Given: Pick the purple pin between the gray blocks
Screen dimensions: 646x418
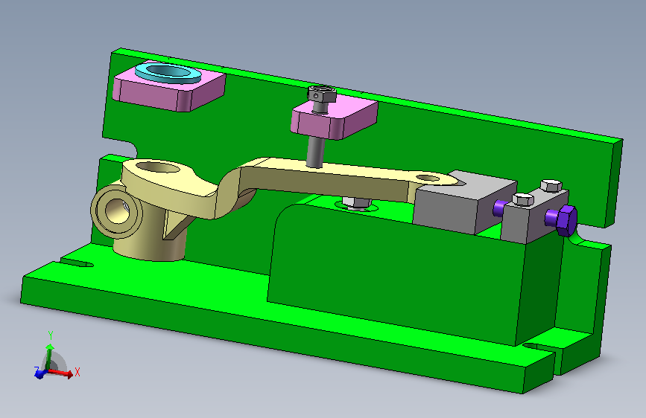Looking at the screenshot, I should (500, 208).
